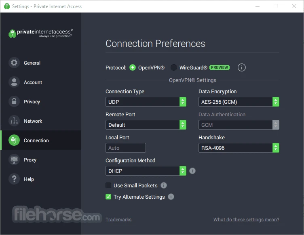
Task: Open the Configuration Method DHCP dropdown
Action: [x=146, y=171]
